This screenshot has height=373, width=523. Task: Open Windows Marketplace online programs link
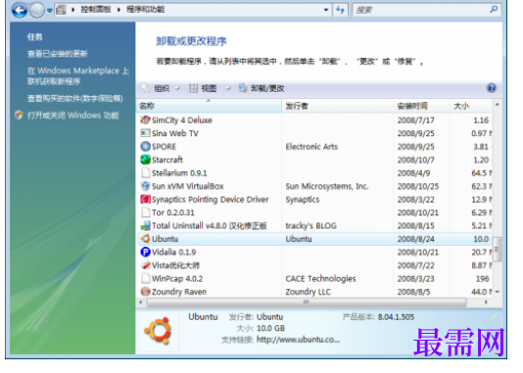78,75
